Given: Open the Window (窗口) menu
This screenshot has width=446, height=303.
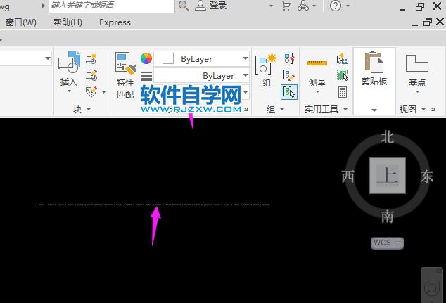Looking at the screenshot, I should point(20,22).
